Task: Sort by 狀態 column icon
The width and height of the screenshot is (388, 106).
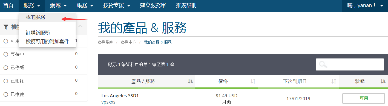Action: [x=383, y=81]
